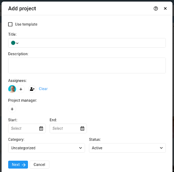Clear all assignees
The image size is (174, 172).
43,89
